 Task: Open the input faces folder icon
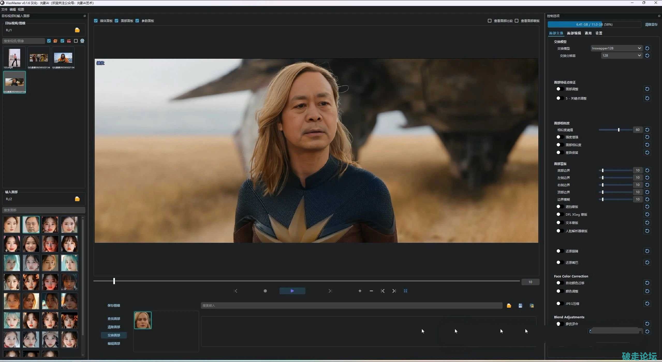[77, 199]
